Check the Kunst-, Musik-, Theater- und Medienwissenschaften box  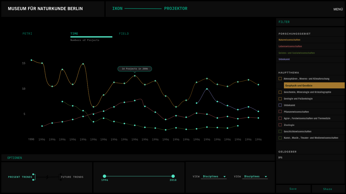(x=280, y=138)
